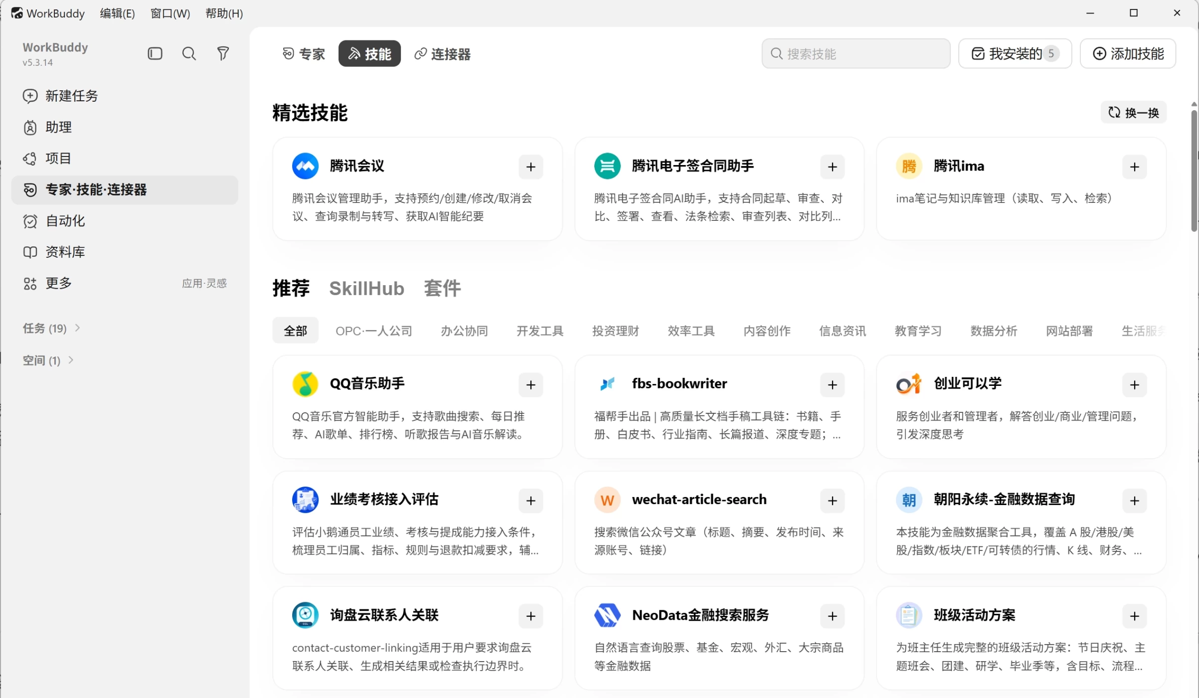Add the 询盘云联系人关联 skill
This screenshot has width=1199, height=698.
coord(530,616)
